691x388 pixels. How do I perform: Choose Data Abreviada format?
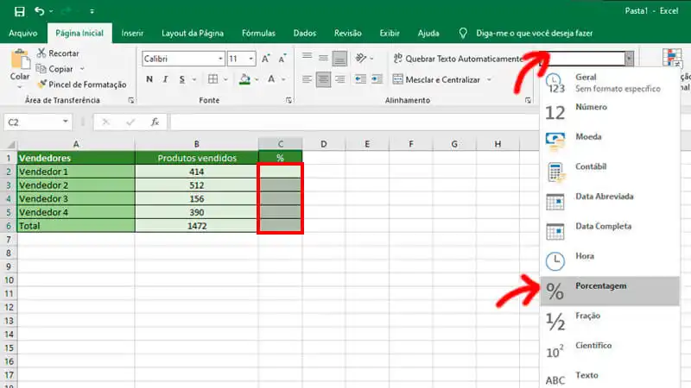tap(610, 202)
